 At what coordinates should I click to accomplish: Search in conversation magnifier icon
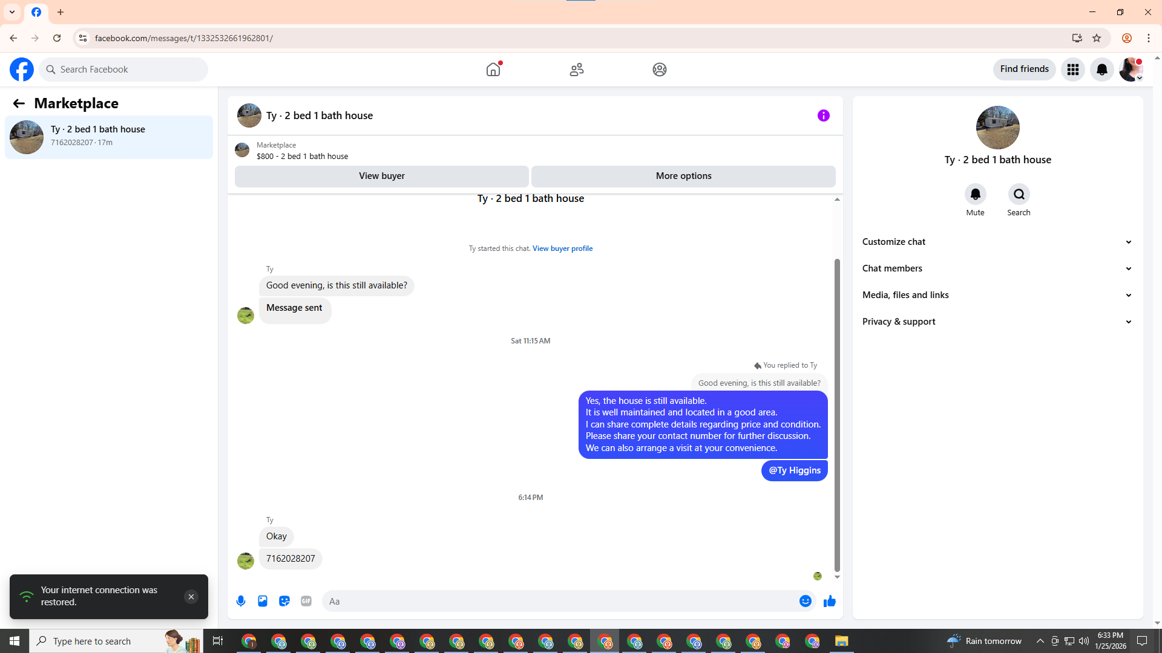pyautogui.click(x=1019, y=194)
